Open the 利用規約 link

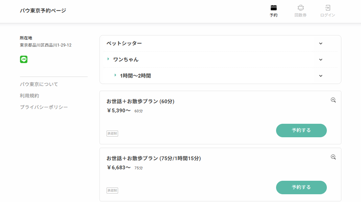(x=29, y=96)
